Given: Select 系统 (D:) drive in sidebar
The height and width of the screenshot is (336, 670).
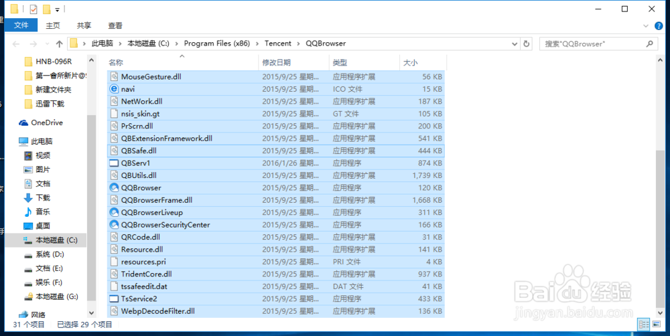Looking at the screenshot, I should coord(50,254).
